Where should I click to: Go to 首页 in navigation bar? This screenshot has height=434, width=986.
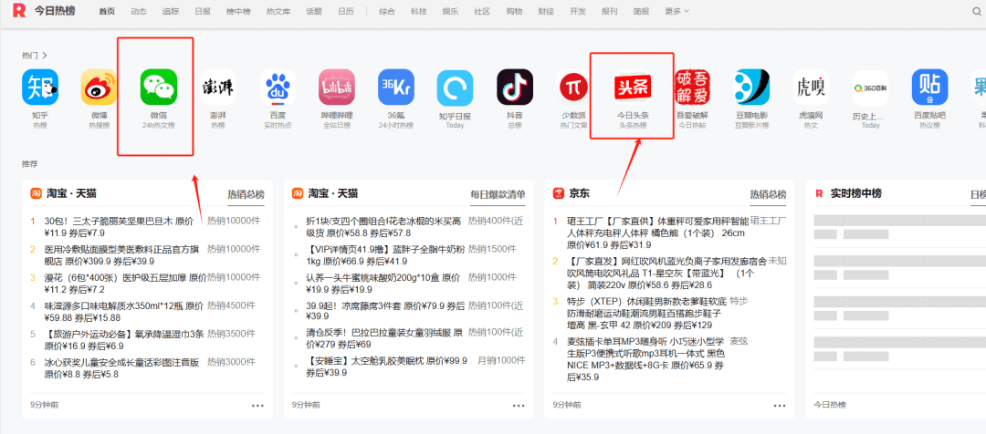[x=107, y=11]
